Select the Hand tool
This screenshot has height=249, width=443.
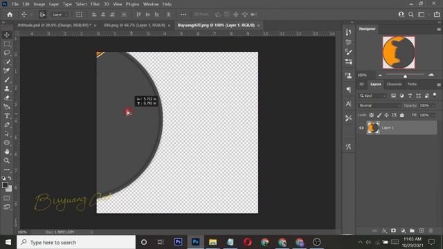point(7,151)
